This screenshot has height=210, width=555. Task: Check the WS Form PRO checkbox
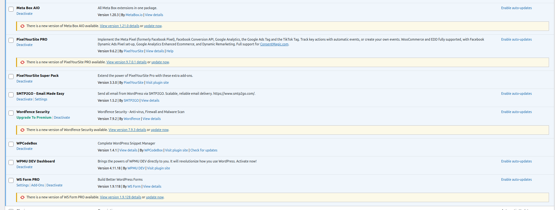coord(11,180)
